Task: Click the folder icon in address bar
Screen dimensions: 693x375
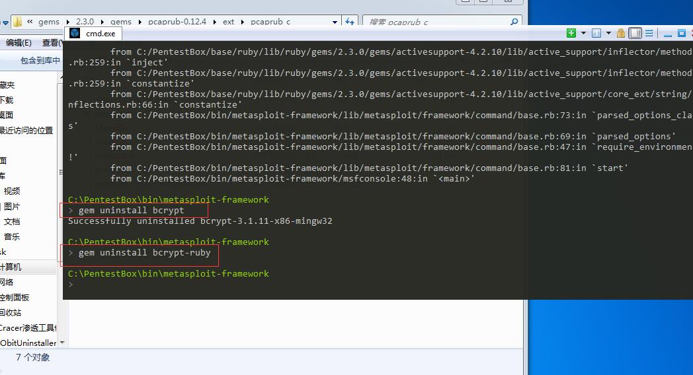Action: [x=18, y=22]
